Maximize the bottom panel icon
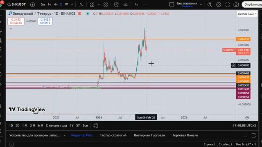This screenshot has width=262, height=147. point(254,135)
